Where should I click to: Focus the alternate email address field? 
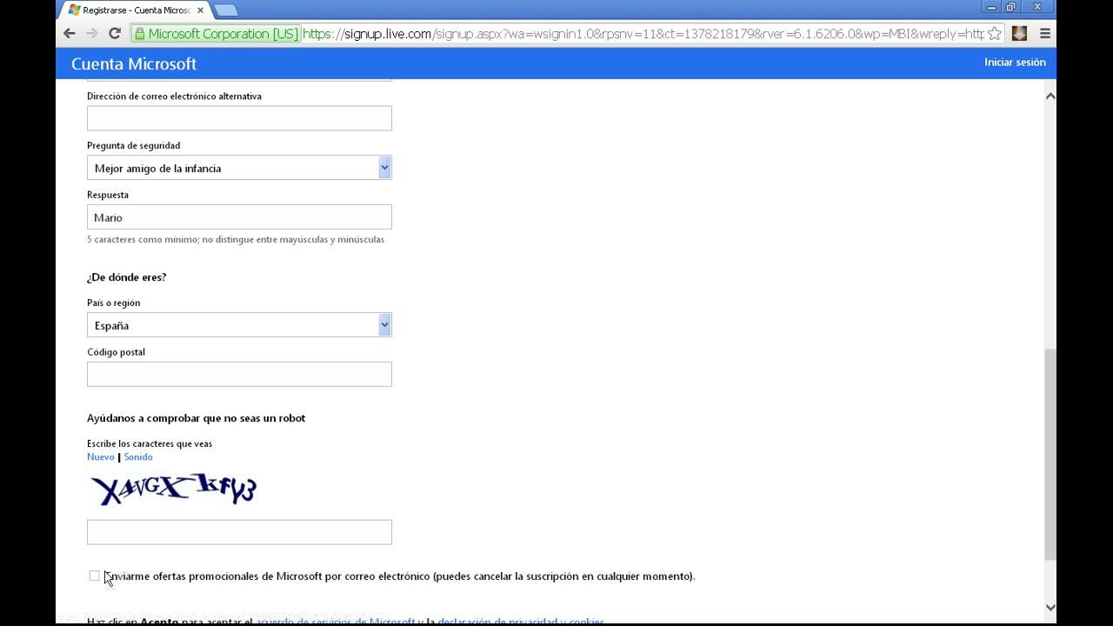tap(239, 118)
